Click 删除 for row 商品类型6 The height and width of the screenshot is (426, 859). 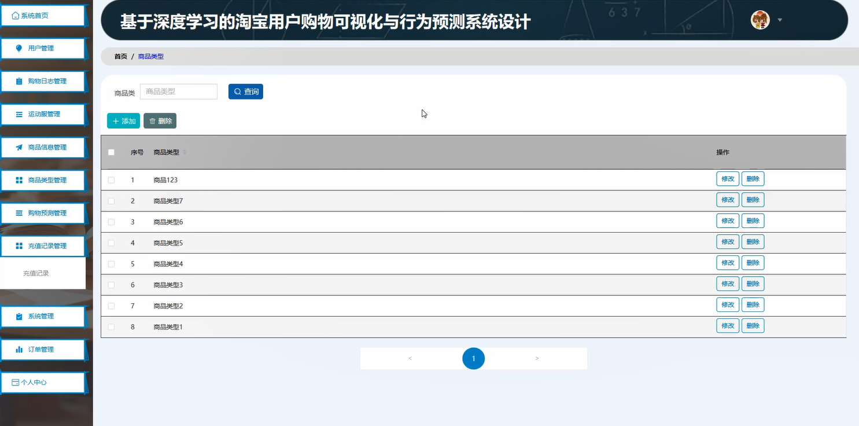[x=753, y=221]
